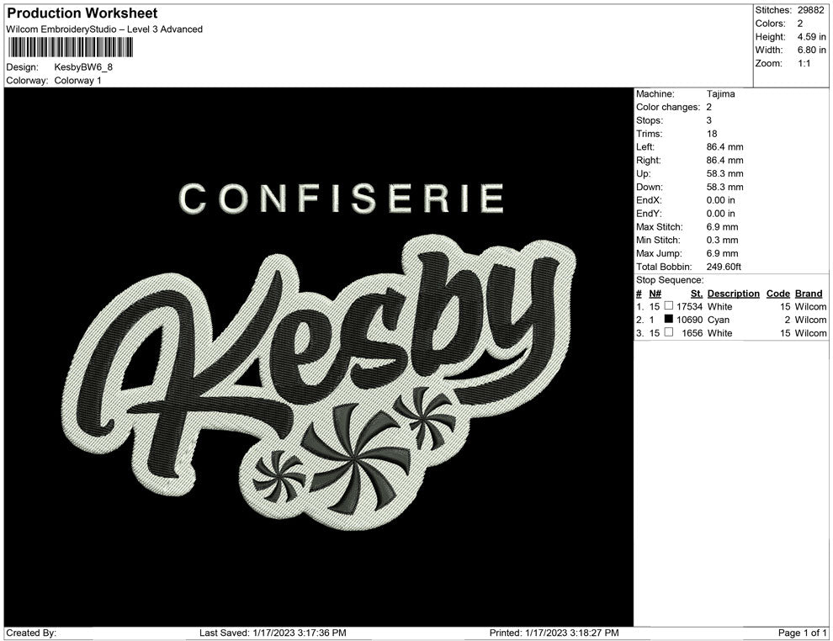This screenshot has width=833, height=641.
Task: Click the black Cyan color swatch
Action: point(669,319)
